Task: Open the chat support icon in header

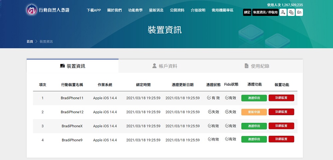Action: (x=291, y=12)
